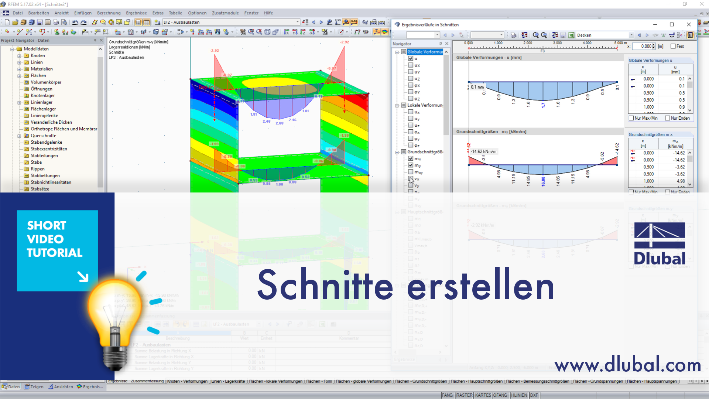Click the x position spinner arrows

coord(654,46)
